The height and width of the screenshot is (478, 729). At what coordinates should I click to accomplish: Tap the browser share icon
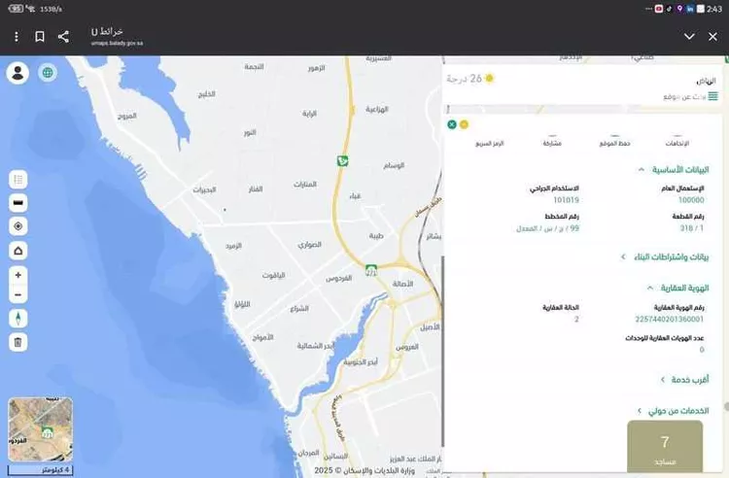click(x=64, y=37)
